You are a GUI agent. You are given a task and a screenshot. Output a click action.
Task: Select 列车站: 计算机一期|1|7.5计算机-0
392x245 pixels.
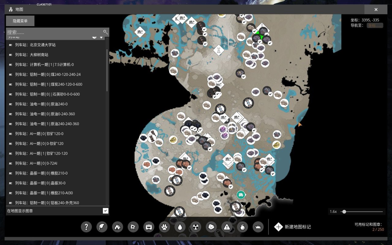pyautogui.click(x=56, y=65)
